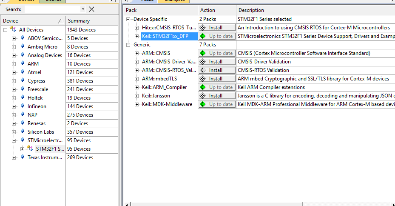Expand the Keil::Jansson pack
Image resolution: width=395 pixels, height=206 pixels.
coord(136,96)
